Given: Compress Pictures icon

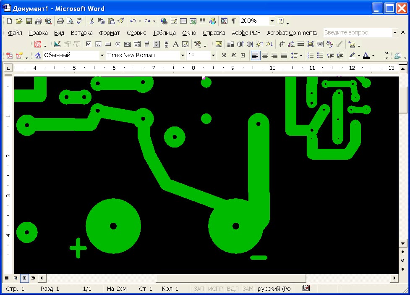Looking at the screenshot, I should [311, 44].
